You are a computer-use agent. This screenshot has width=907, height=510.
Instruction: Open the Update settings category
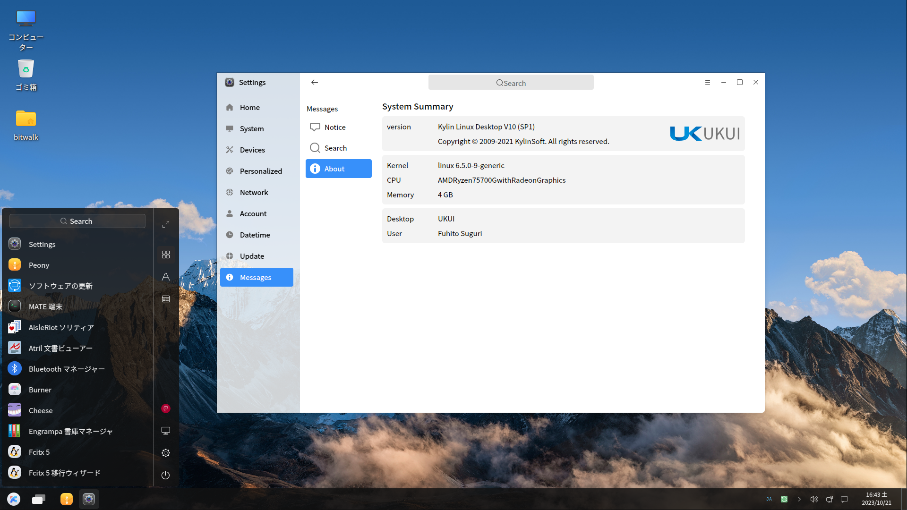pyautogui.click(x=252, y=256)
